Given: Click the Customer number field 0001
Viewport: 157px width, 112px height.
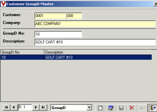Looking at the screenshot, I should point(50,16).
